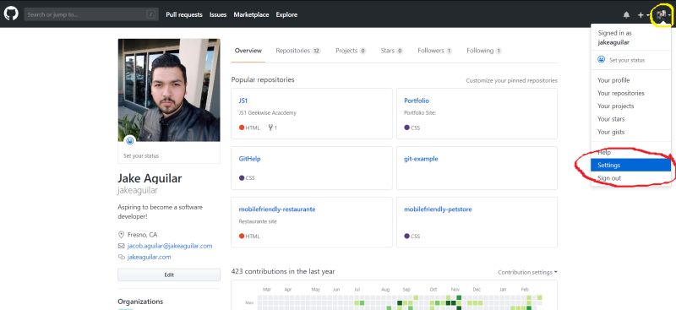Choose Your gists from the user menu
The width and height of the screenshot is (676, 310).
pos(611,132)
